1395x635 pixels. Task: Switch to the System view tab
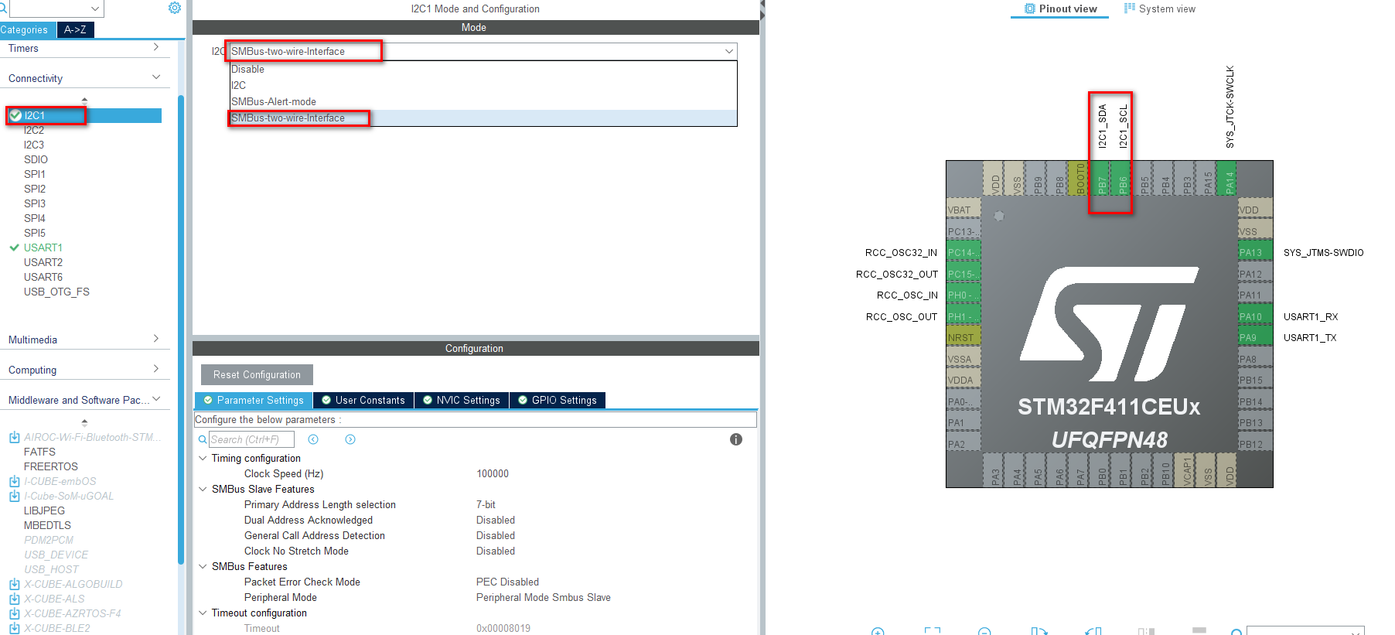1159,9
